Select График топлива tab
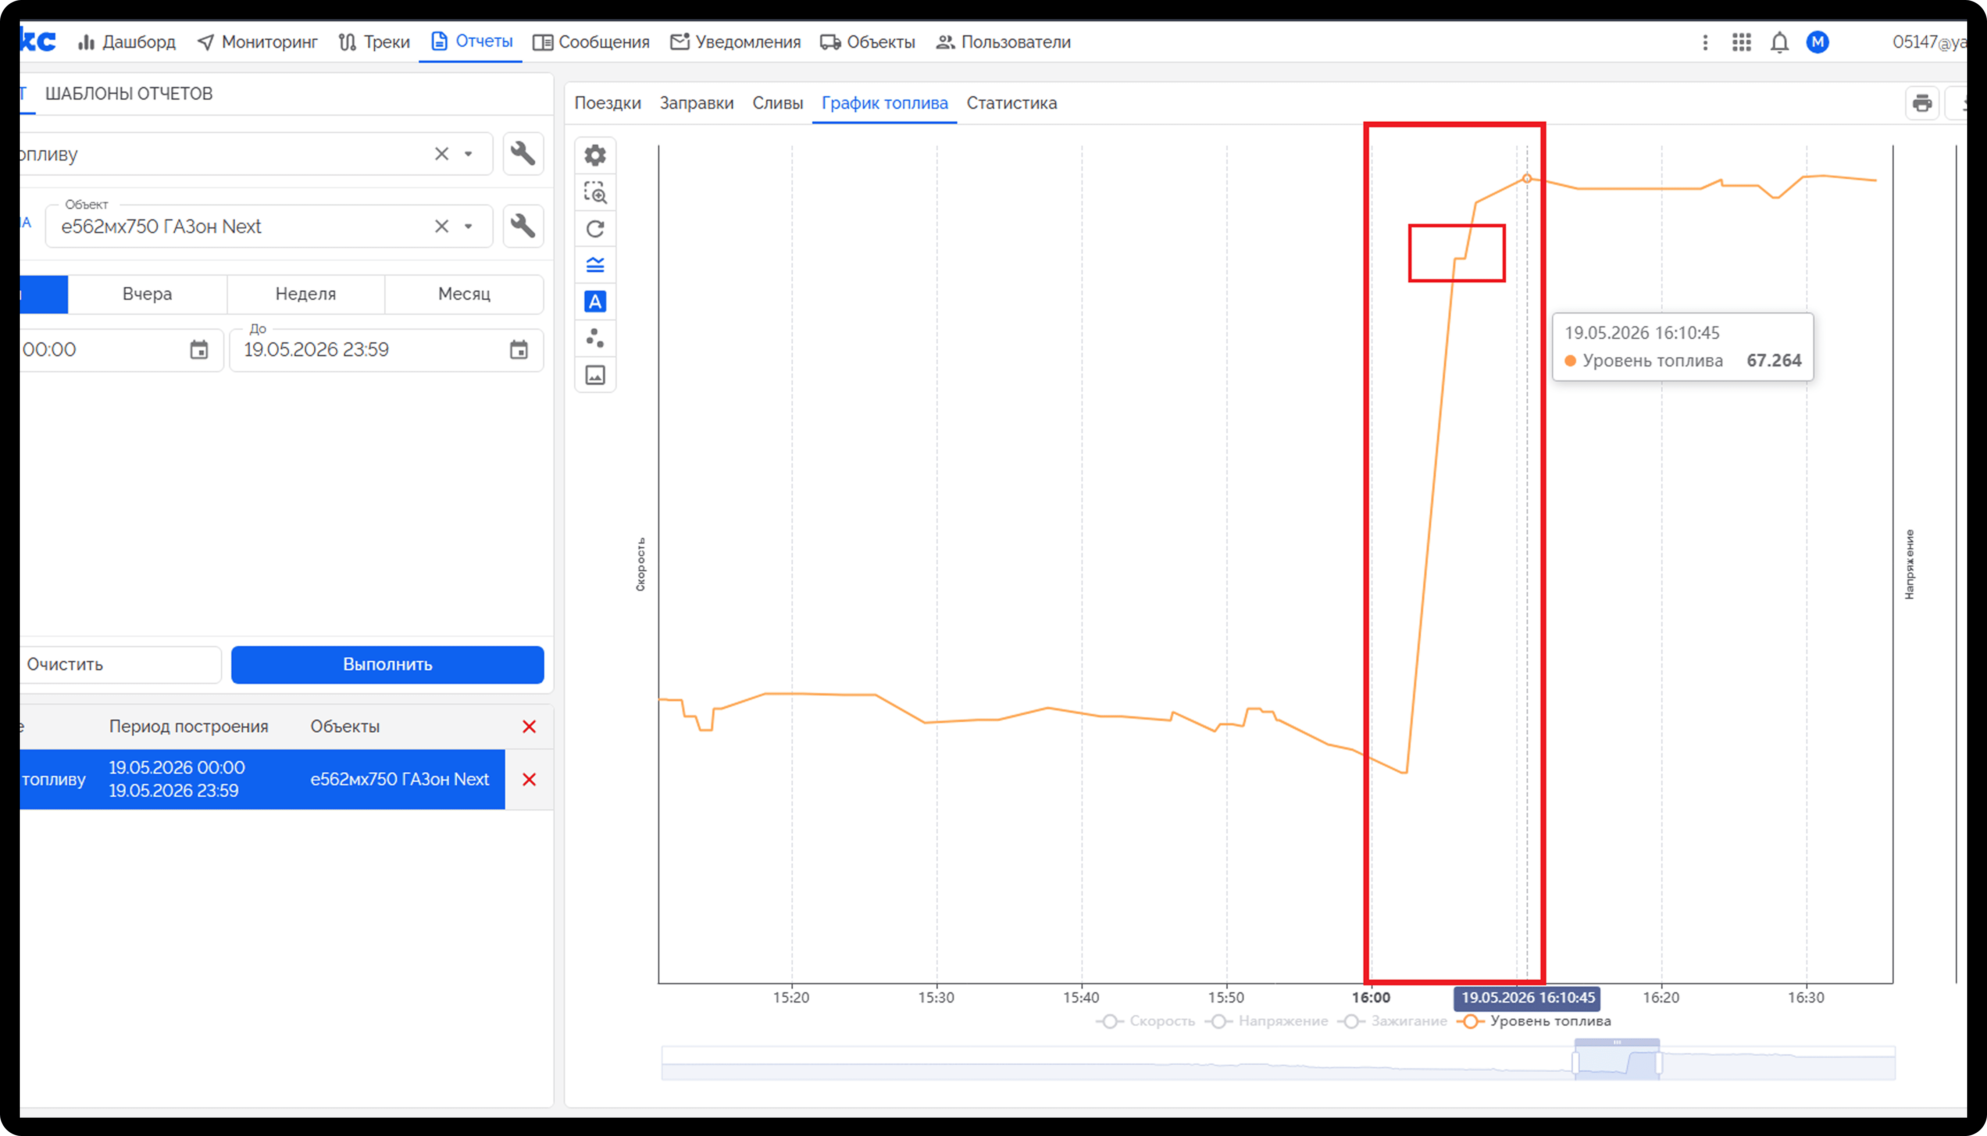 pos(885,103)
